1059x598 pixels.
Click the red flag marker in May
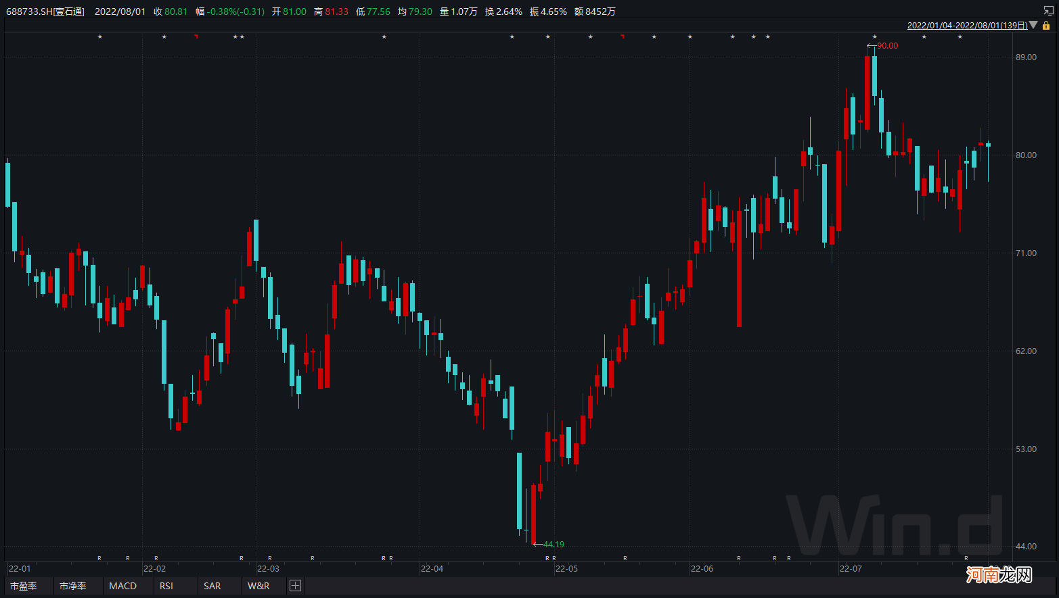(622, 36)
